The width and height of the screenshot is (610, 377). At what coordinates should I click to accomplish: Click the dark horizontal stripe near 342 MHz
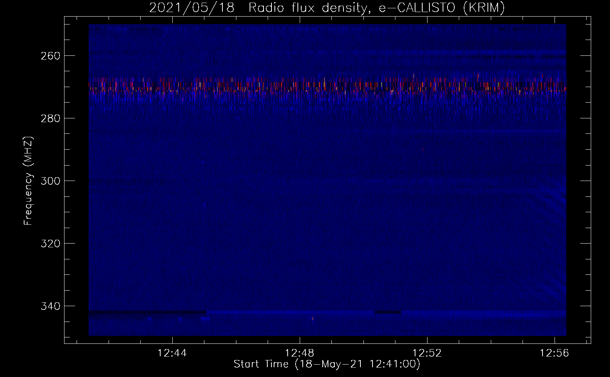point(147,312)
